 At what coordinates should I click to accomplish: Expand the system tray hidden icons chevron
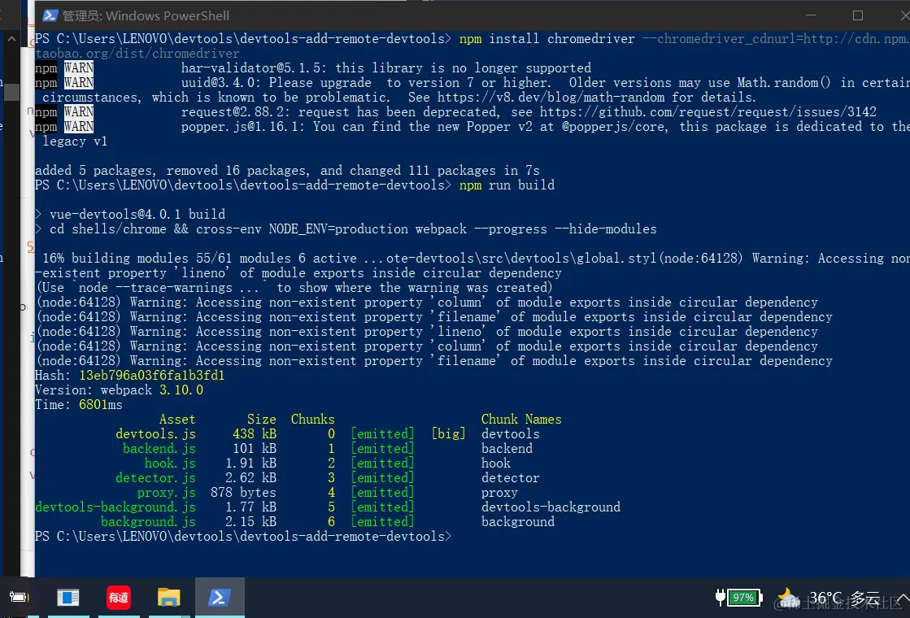coord(903,598)
